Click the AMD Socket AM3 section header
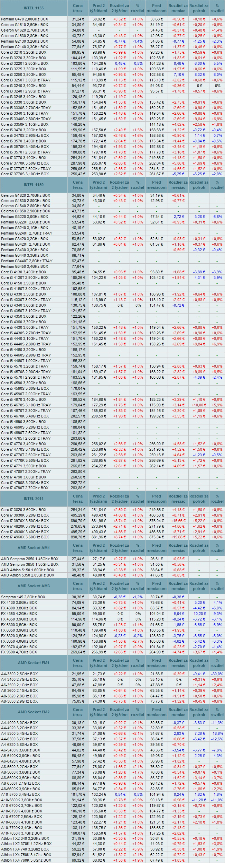The width and height of the screenshot is (225, 863). click(34, 586)
